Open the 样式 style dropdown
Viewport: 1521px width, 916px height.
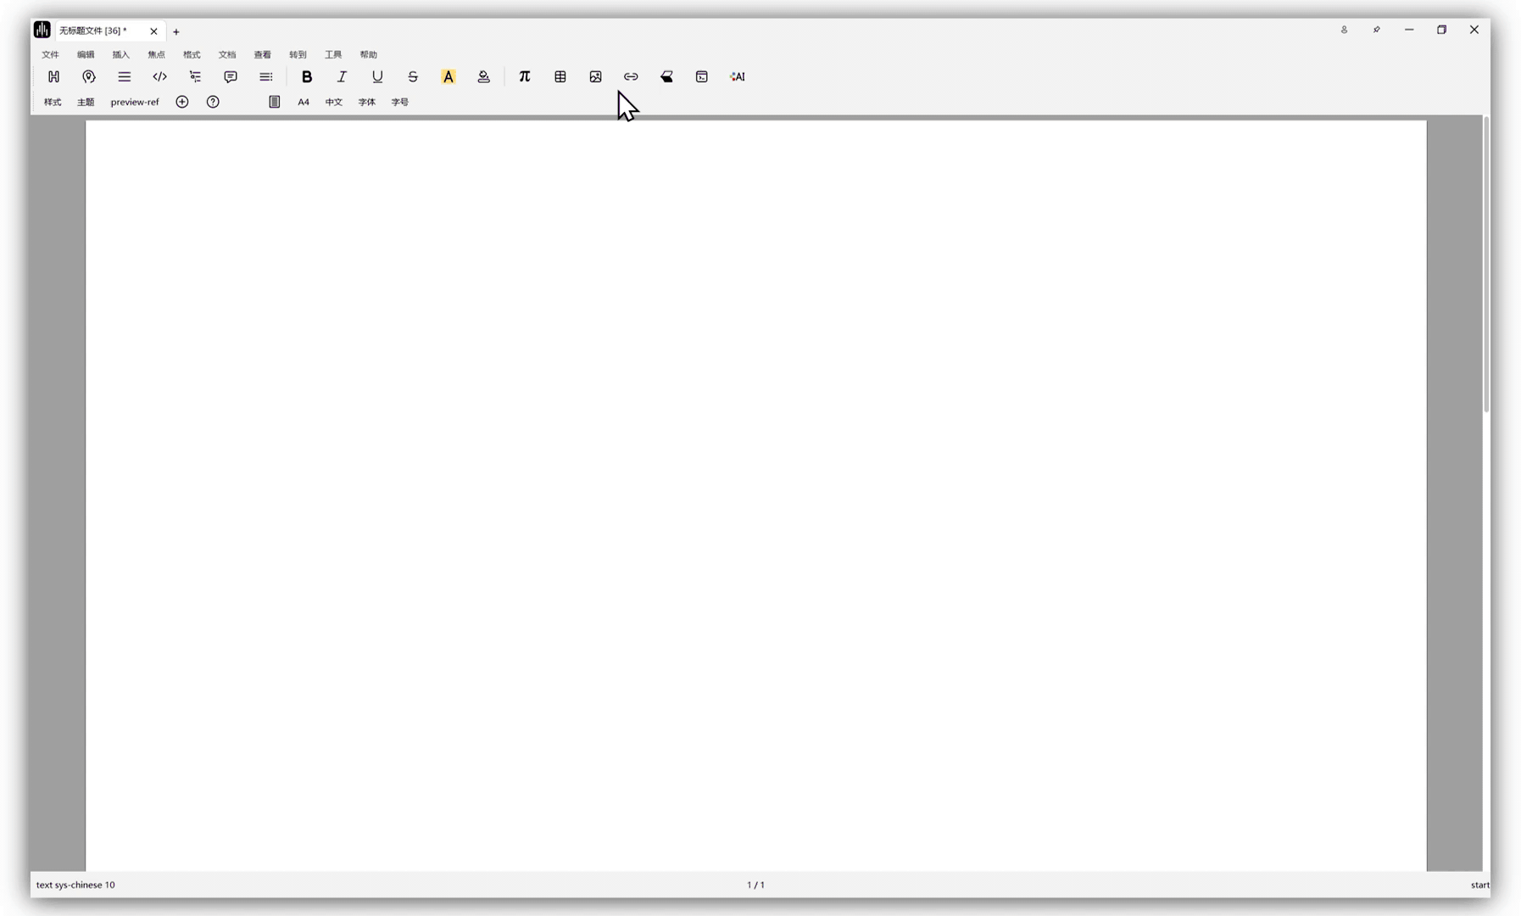coord(53,102)
